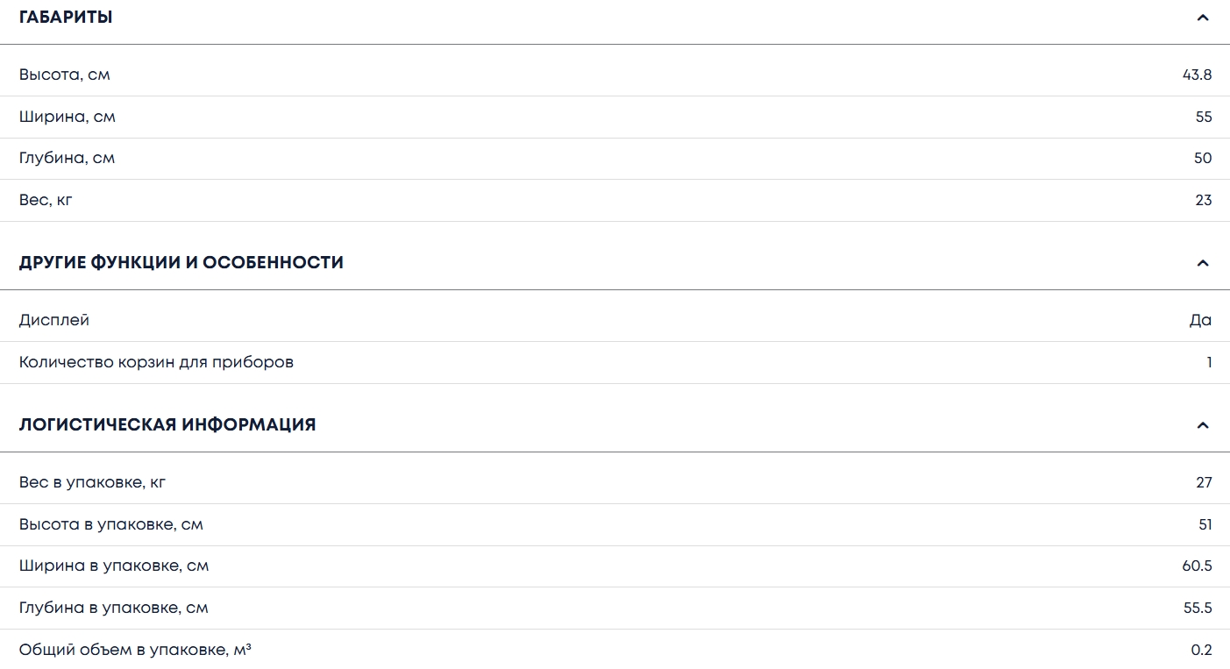Collapse ДРУГИЕ ФУНКЦИИ И ОСОБЕННОСТИ chevron arrow

coord(1202,263)
